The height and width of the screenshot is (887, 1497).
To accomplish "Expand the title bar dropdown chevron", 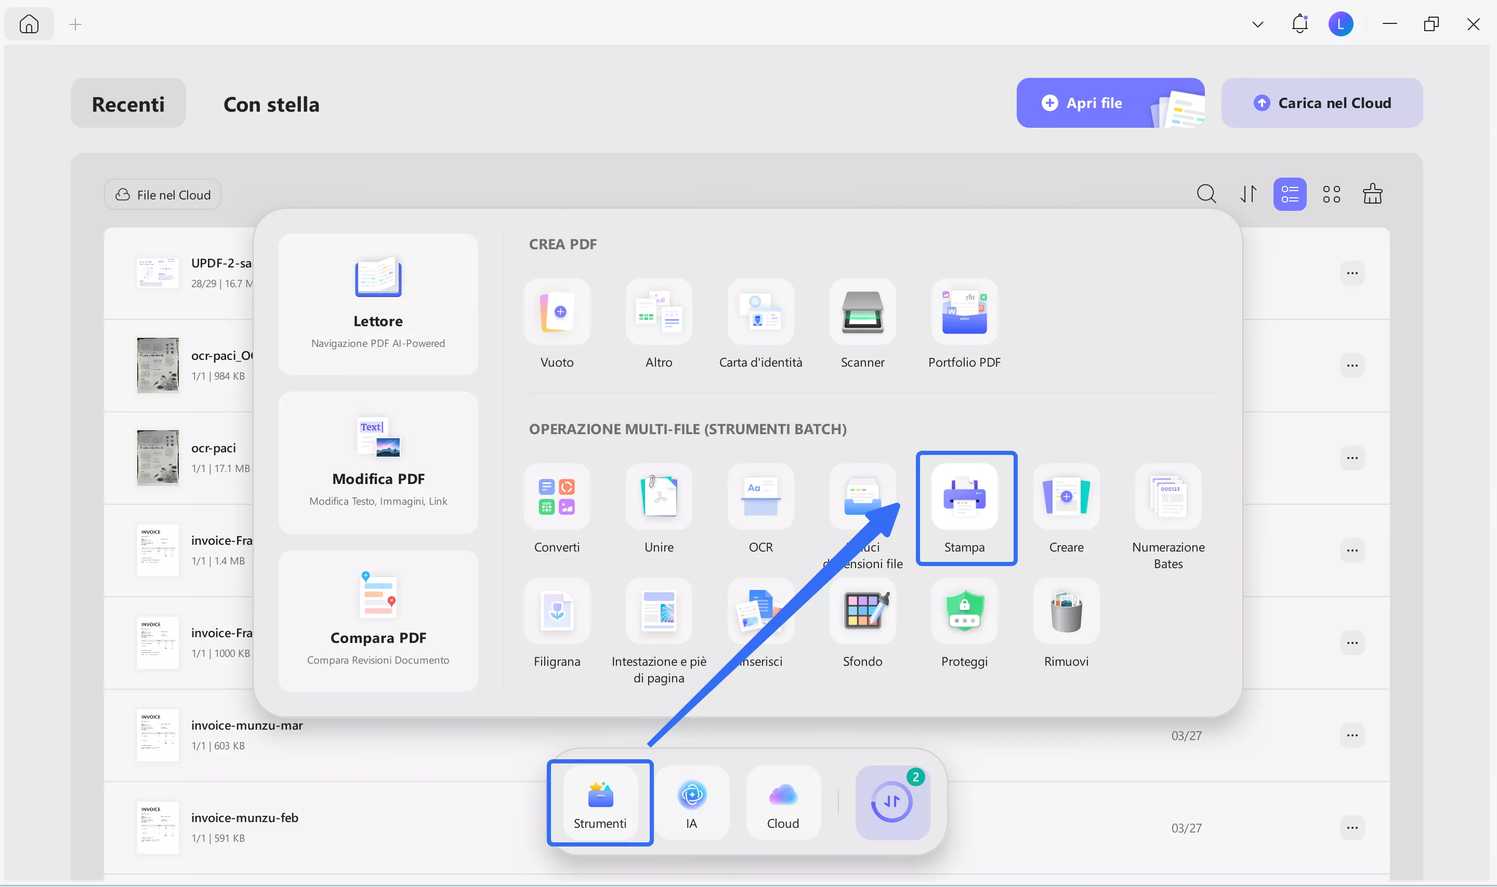I will [1257, 24].
